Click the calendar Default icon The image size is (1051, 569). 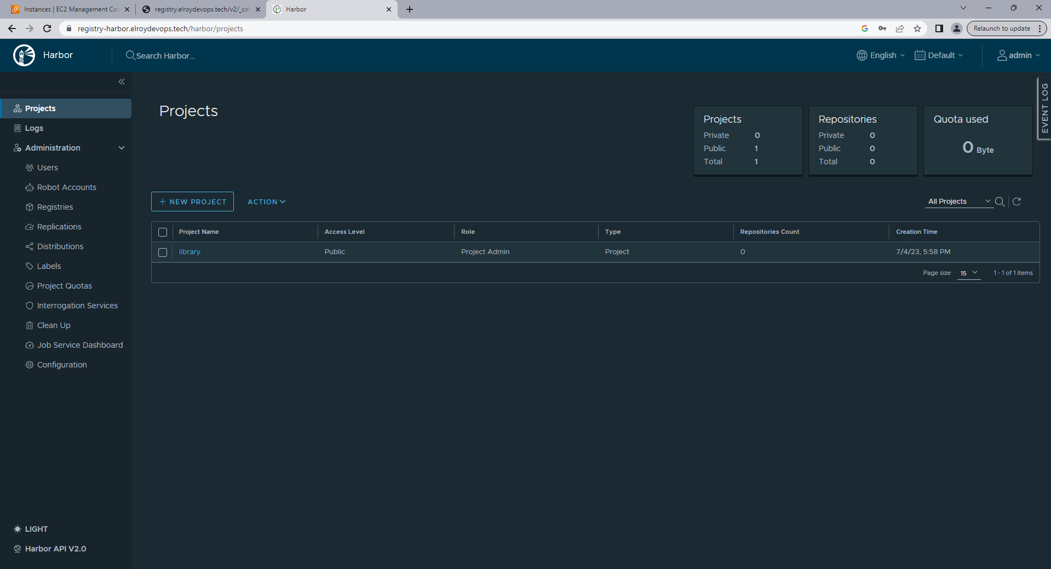(920, 55)
